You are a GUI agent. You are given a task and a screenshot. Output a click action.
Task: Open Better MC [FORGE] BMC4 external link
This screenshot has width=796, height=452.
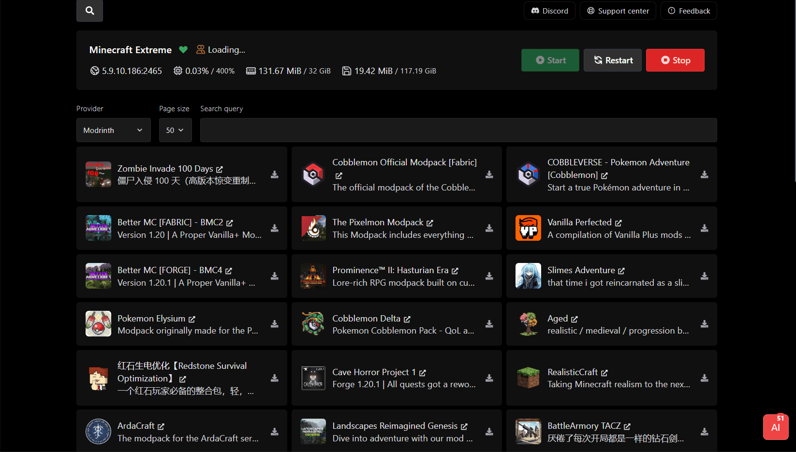[229, 271]
